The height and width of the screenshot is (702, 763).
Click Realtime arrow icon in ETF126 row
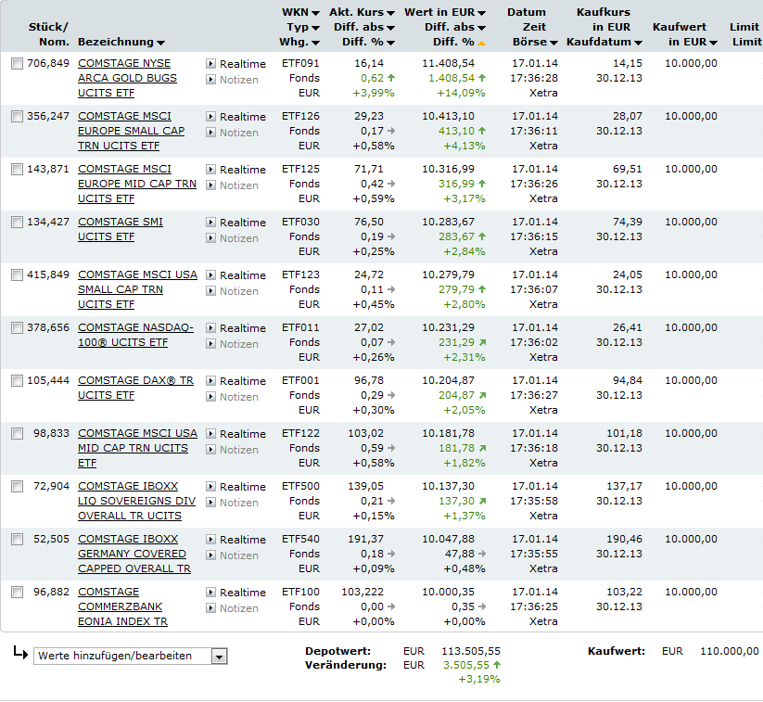click(x=210, y=116)
